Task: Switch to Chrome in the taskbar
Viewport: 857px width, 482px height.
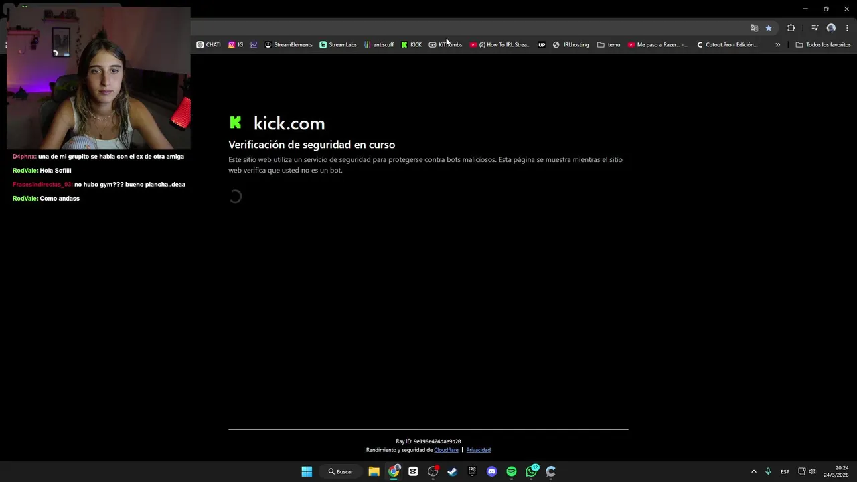Action: click(x=394, y=471)
